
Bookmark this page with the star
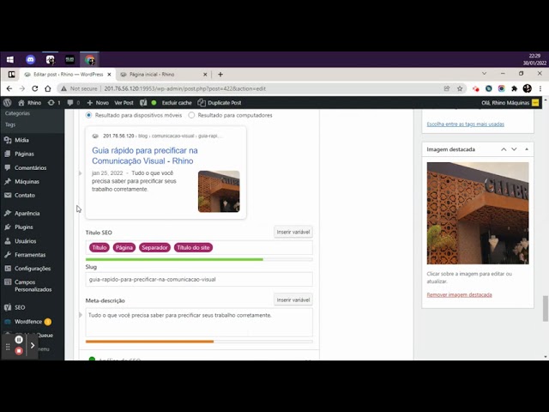(460, 88)
